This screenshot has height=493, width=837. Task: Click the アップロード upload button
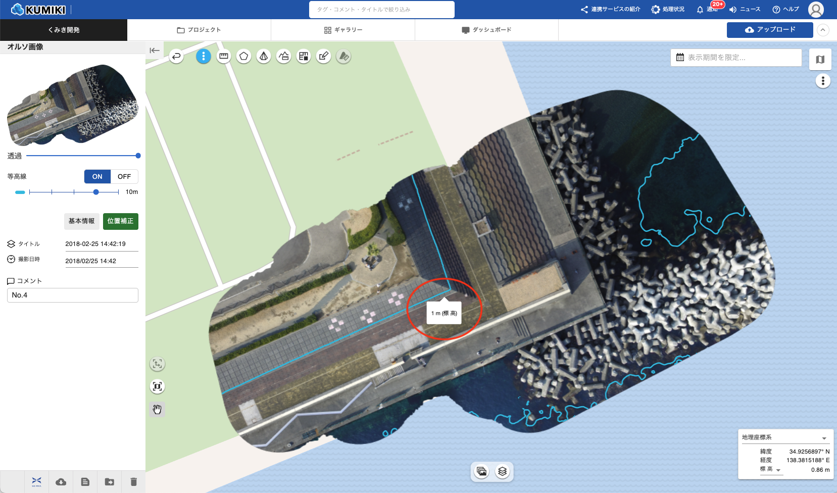[770, 30]
